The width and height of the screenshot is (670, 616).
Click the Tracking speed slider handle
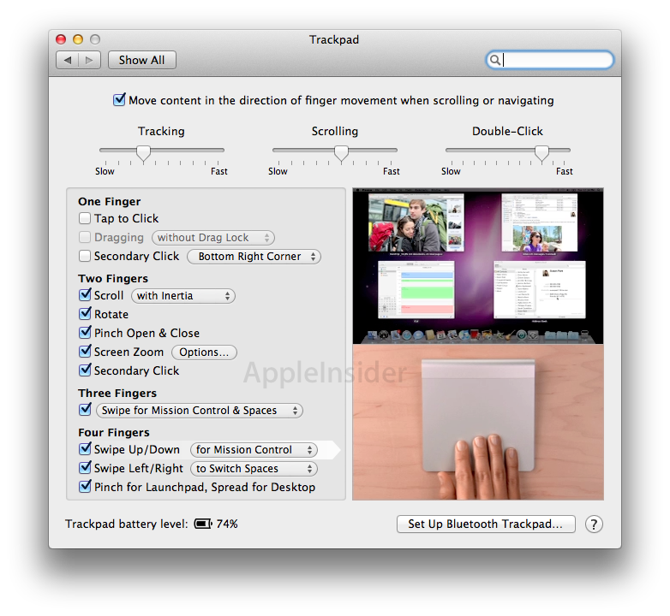coord(144,153)
